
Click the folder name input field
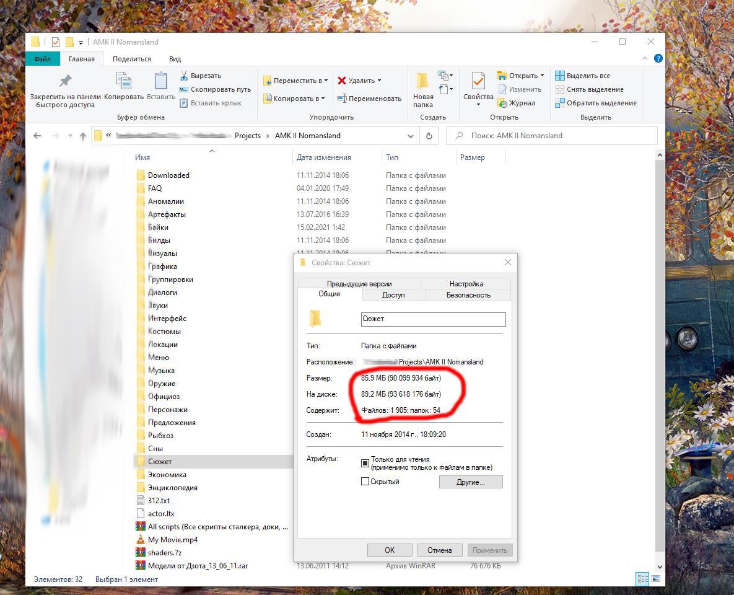pyautogui.click(x=433, y=319)
